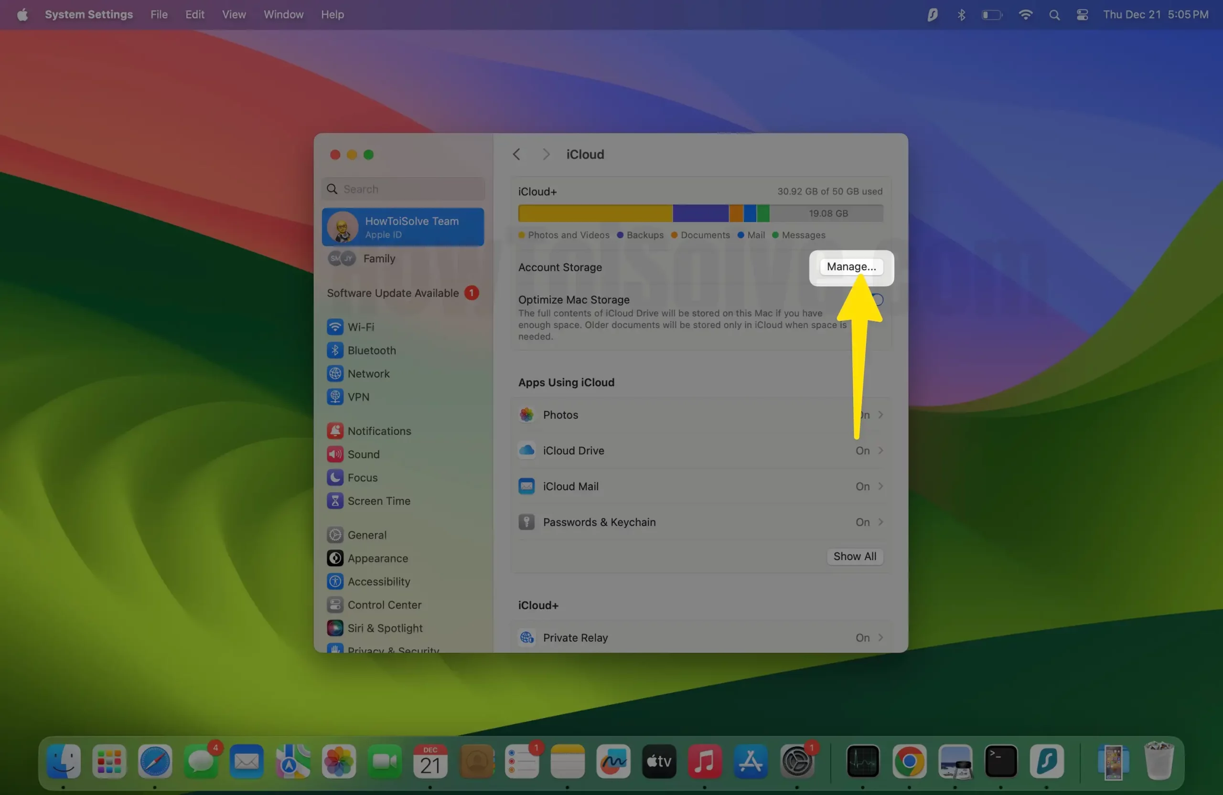Open Software Update Available notice
The height and width of the screenshot is (795, 1223).
coord(403,293)
